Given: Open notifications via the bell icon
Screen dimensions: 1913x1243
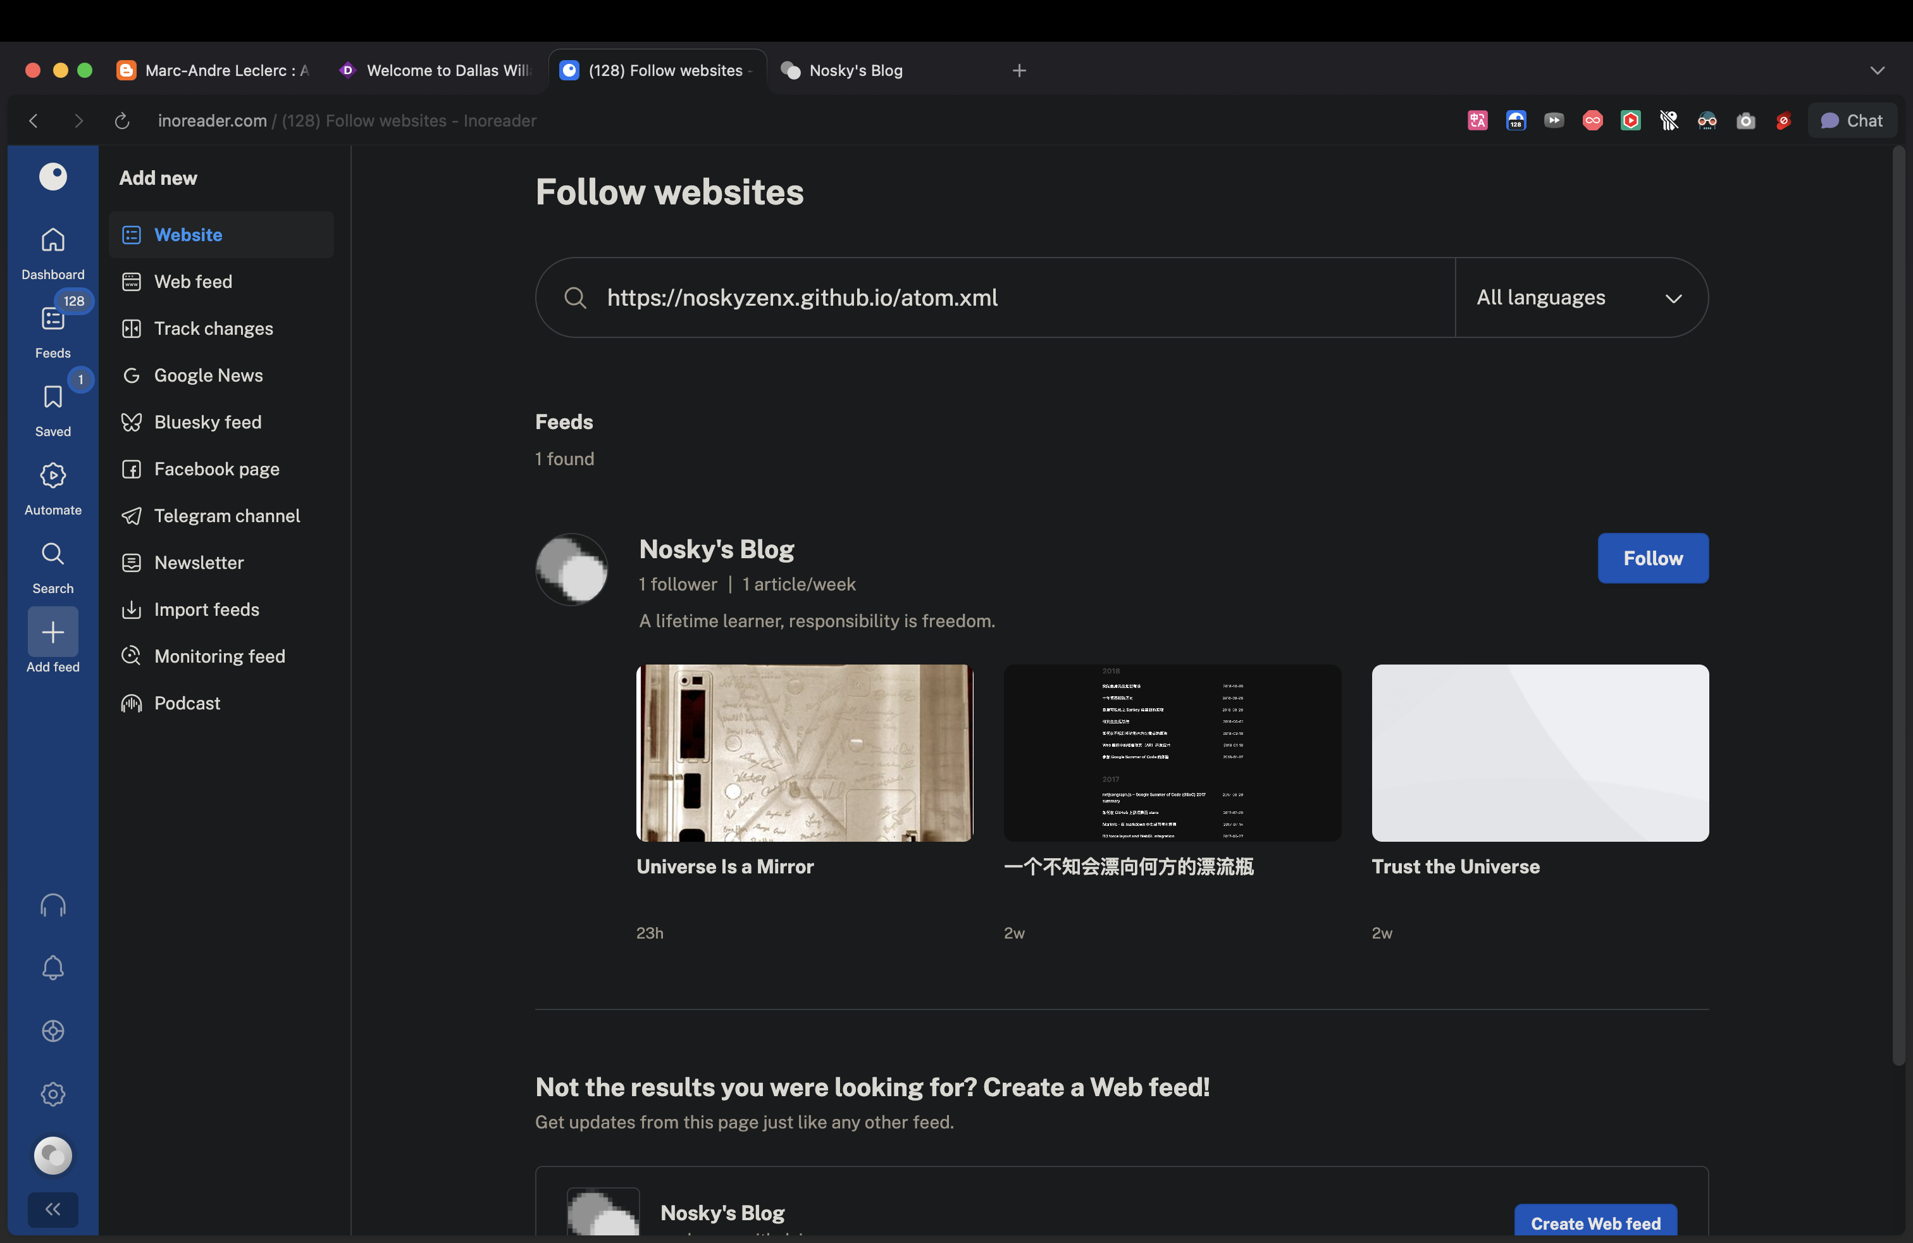Looking at the screenshot, I should pos(53,967).
